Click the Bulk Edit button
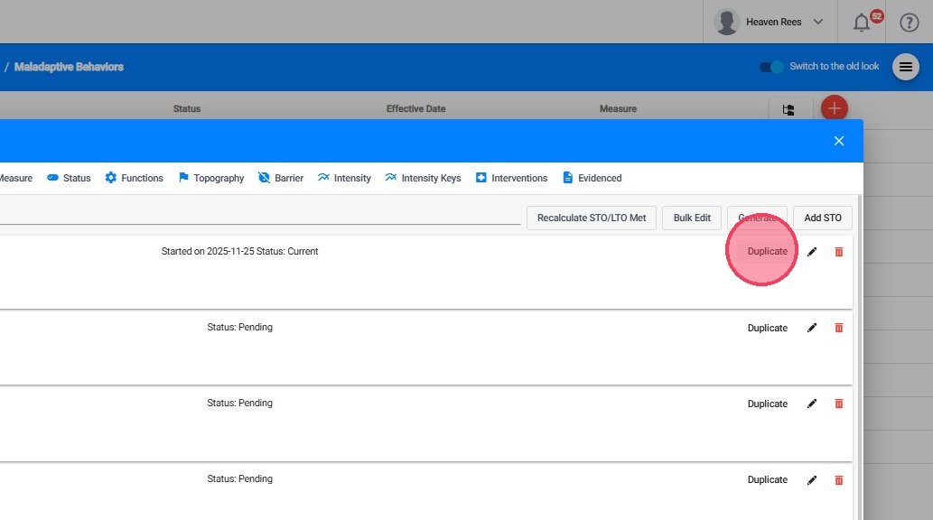 (692, 218)
